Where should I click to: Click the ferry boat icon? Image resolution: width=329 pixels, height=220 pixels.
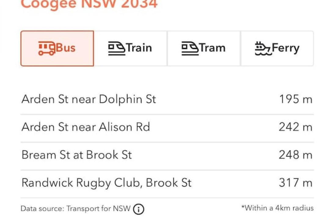tap(263, 48)
